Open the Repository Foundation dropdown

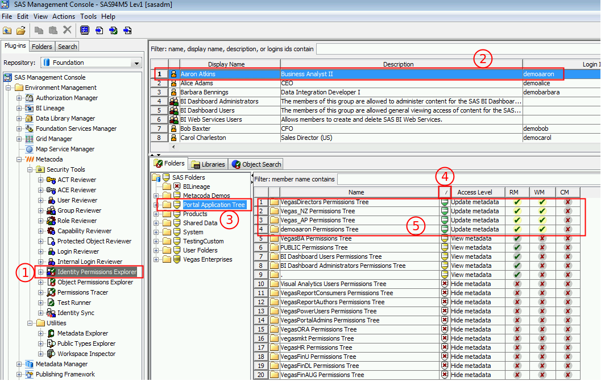(x=136, y=63)
